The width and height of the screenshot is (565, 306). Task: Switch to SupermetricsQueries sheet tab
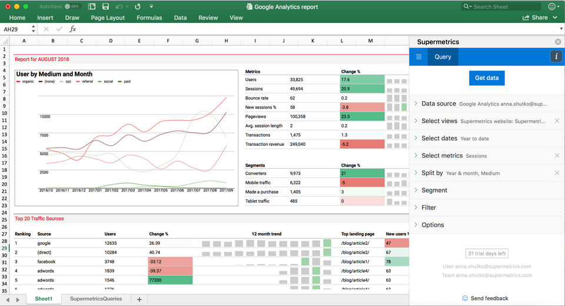point(96,299)
